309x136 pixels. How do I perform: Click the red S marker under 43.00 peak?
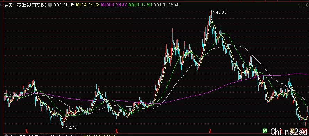point(210,131)
